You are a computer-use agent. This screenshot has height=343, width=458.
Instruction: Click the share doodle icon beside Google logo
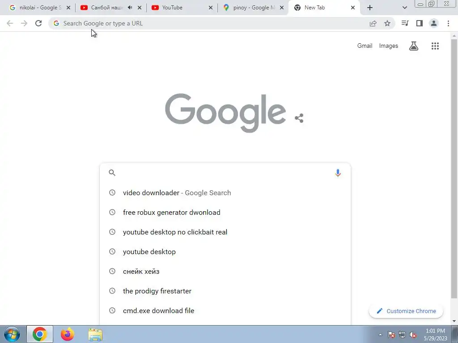click(299, 118)
